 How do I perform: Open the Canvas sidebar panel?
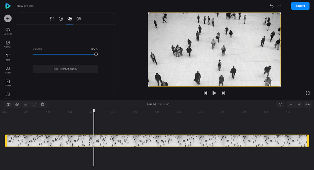[8, 44]
